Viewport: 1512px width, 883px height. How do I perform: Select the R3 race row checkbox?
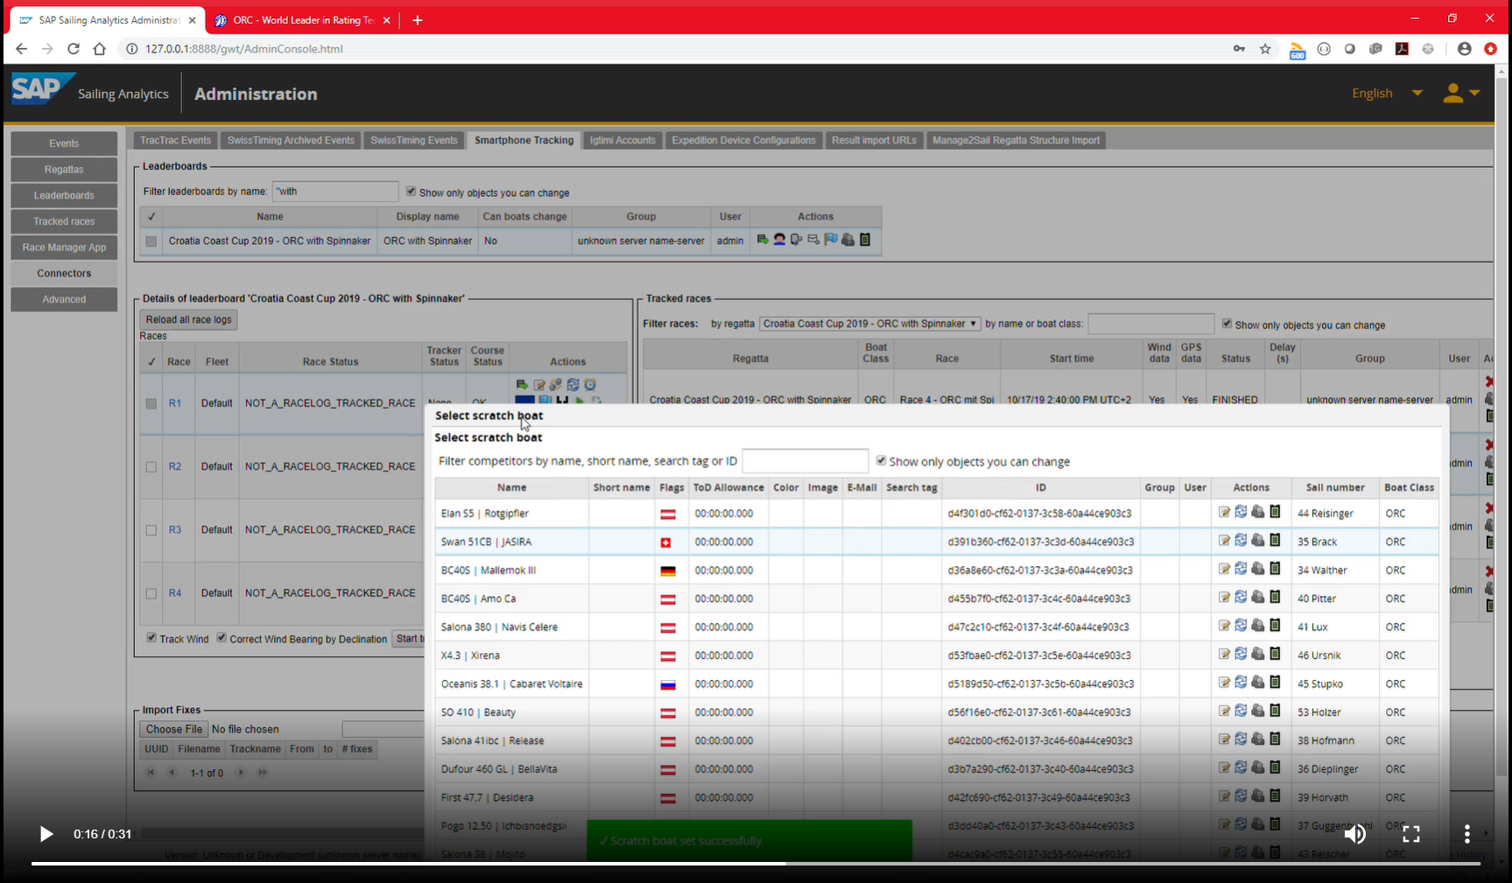click(151, 530)
